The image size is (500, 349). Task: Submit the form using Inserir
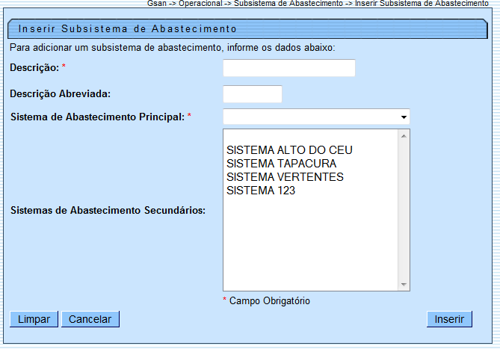click(449, 320)
